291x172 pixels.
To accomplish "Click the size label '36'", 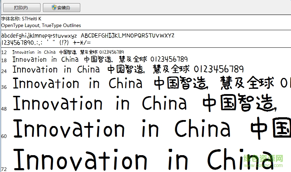I will coord(4,87).
